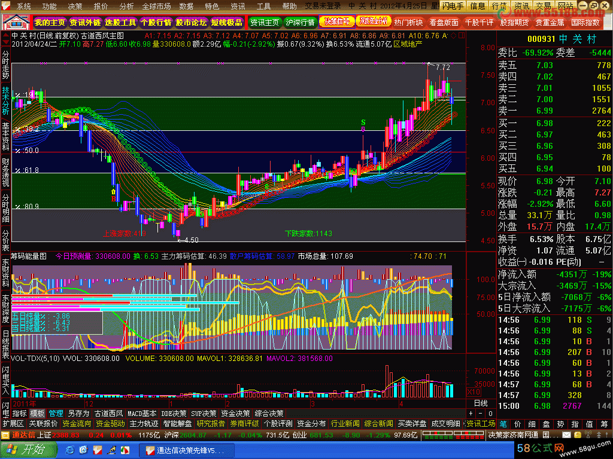Image resolution: width=613 pixels, height=459 pixels.
Task: Select 势 tab under quote panel
Action: (560, 424)
